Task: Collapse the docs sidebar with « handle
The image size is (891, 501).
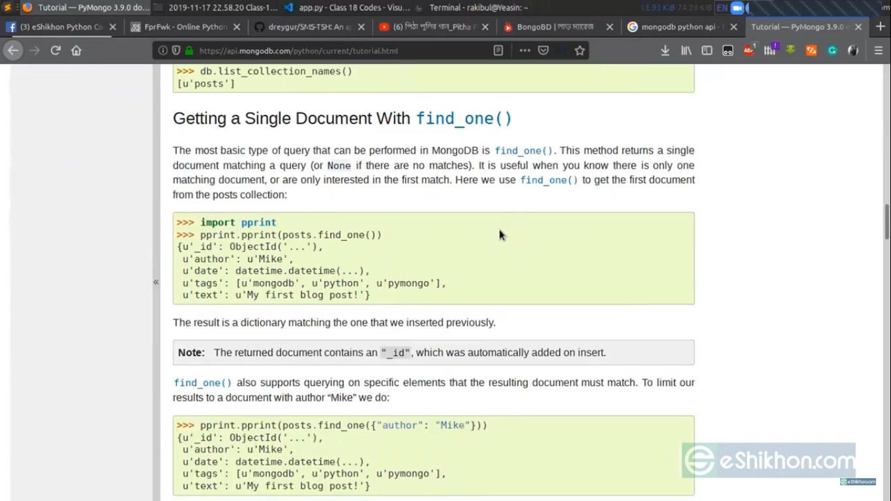Action: coord(156,282)
